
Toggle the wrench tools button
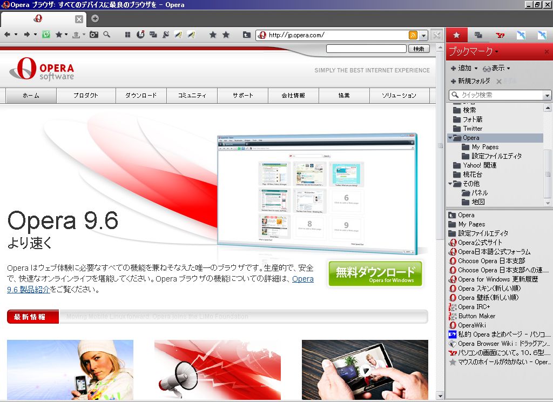point(436,35)
